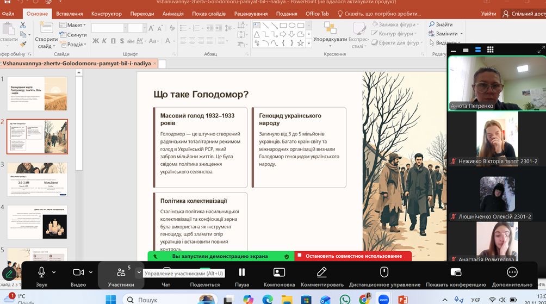The width and height of the screenshot is (546, 304).
Task: Switch Zoom video panel to grid view
Action: [491, 49]
